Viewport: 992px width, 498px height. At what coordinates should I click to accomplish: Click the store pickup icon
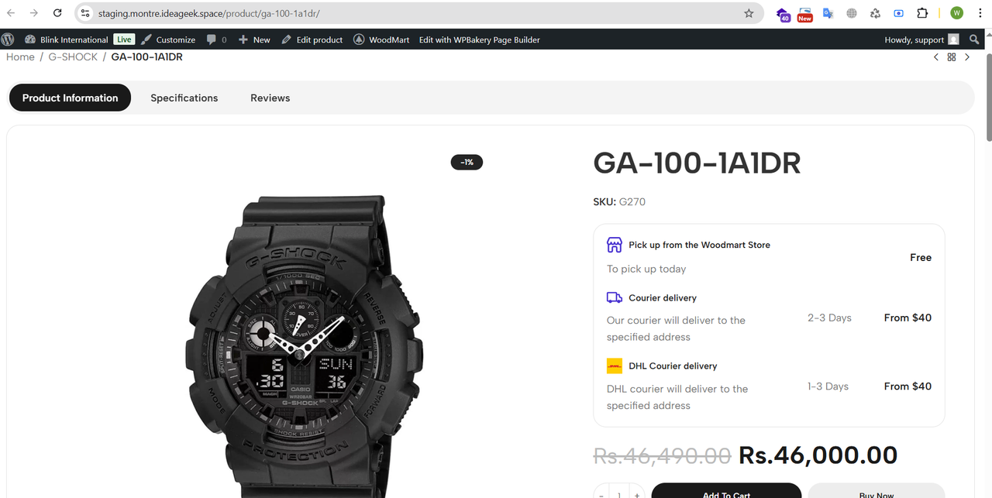615,245
